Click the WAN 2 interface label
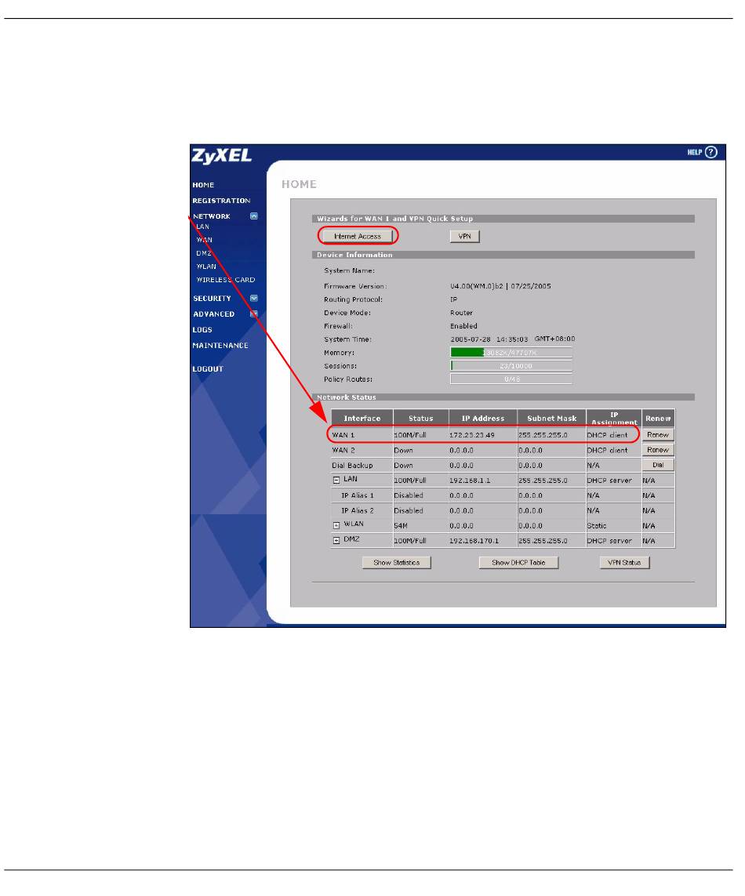This screenshot has width=745, height=896. pyautogui.click(x=343, y=450)
